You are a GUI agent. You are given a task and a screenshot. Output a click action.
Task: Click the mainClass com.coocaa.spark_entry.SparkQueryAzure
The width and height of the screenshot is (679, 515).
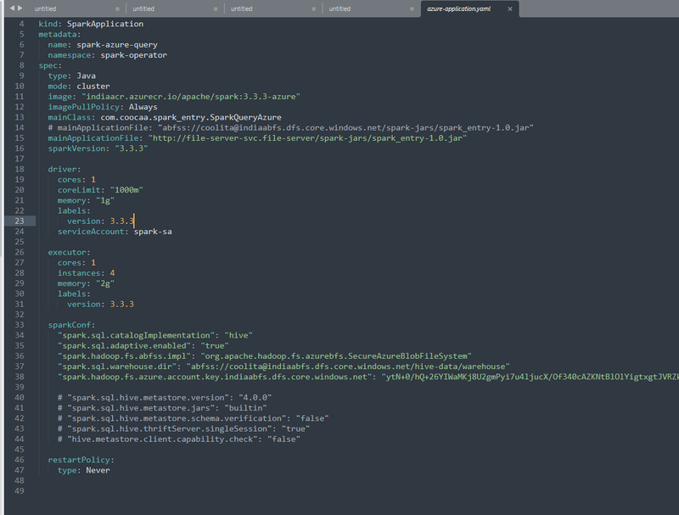(x=191, y=117)
